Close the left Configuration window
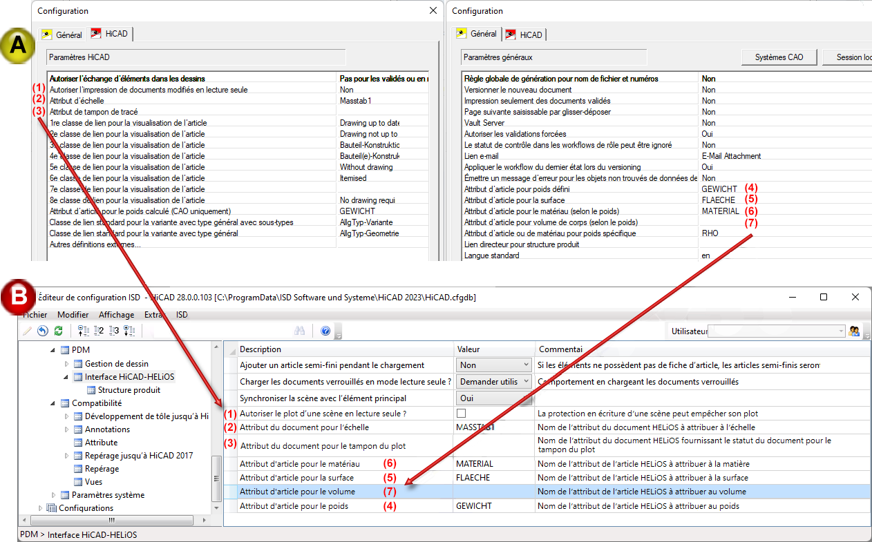 coord(433,10)
